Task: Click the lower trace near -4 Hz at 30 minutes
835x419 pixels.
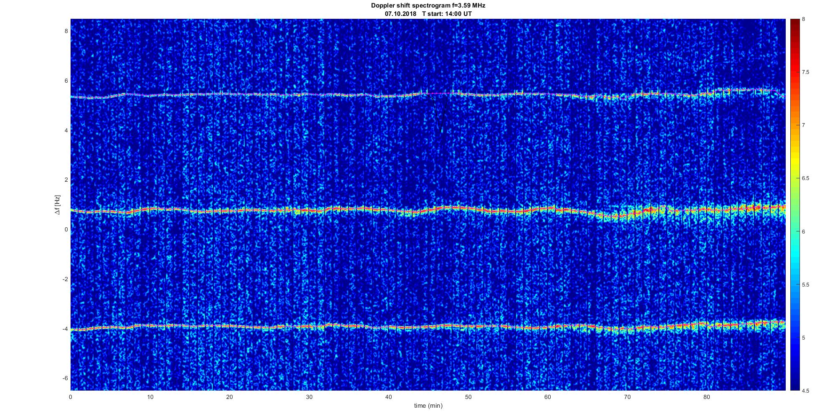Action: (309, 326)
